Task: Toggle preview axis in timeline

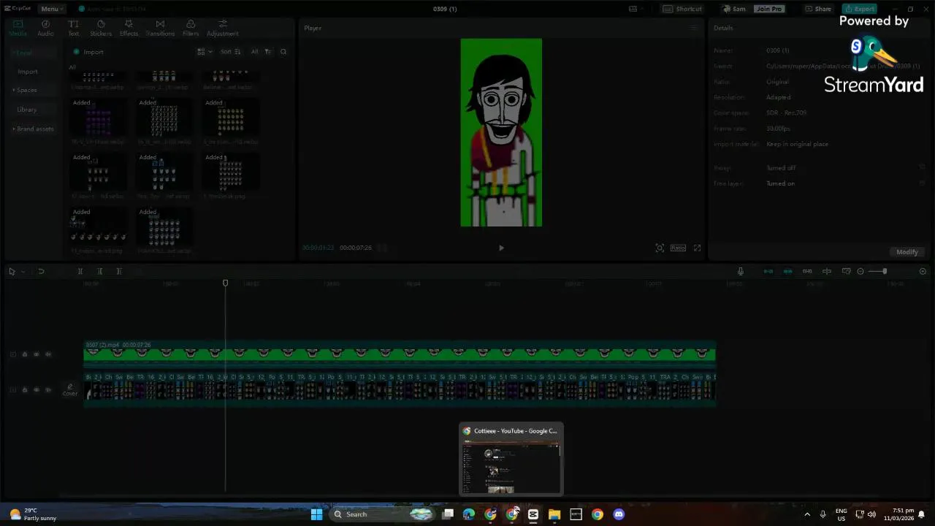Action: (x=827, y=271)
